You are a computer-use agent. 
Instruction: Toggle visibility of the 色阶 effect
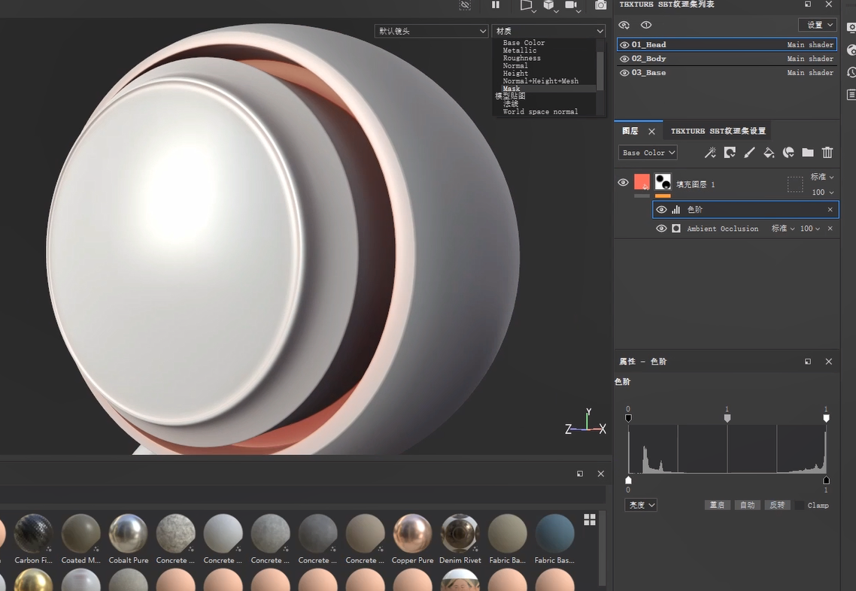pyautogui.click(x=661, y=210)
